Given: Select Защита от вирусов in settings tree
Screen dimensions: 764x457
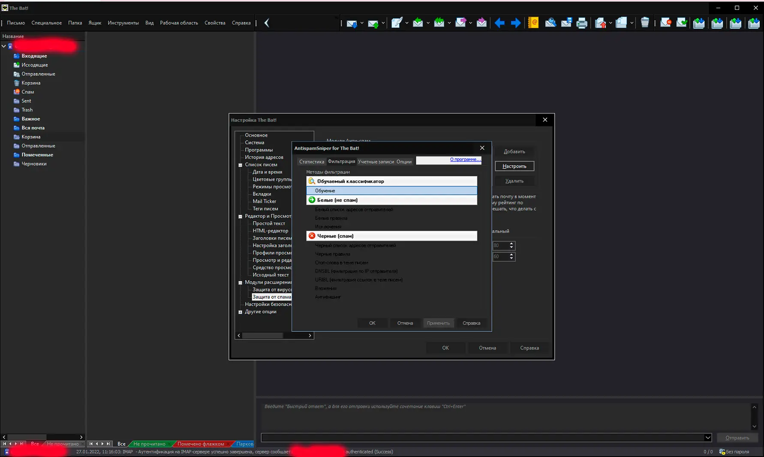Looking at the screenshot, I should [x=272, y=289].
